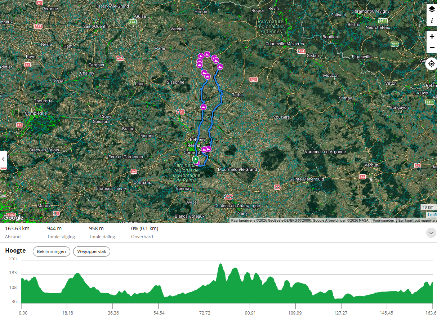Click the elevation profile at 18.18 km
Screen dimensions: 437x316
click(x=67, y=288)
